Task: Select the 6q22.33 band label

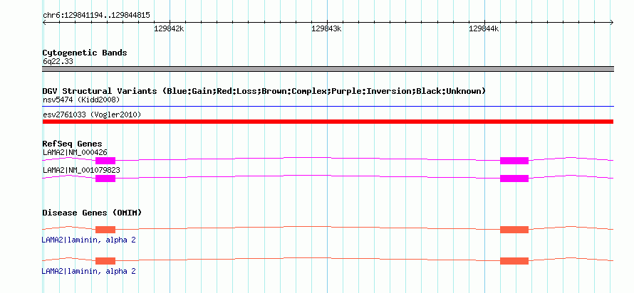Action: coord(58,62)
